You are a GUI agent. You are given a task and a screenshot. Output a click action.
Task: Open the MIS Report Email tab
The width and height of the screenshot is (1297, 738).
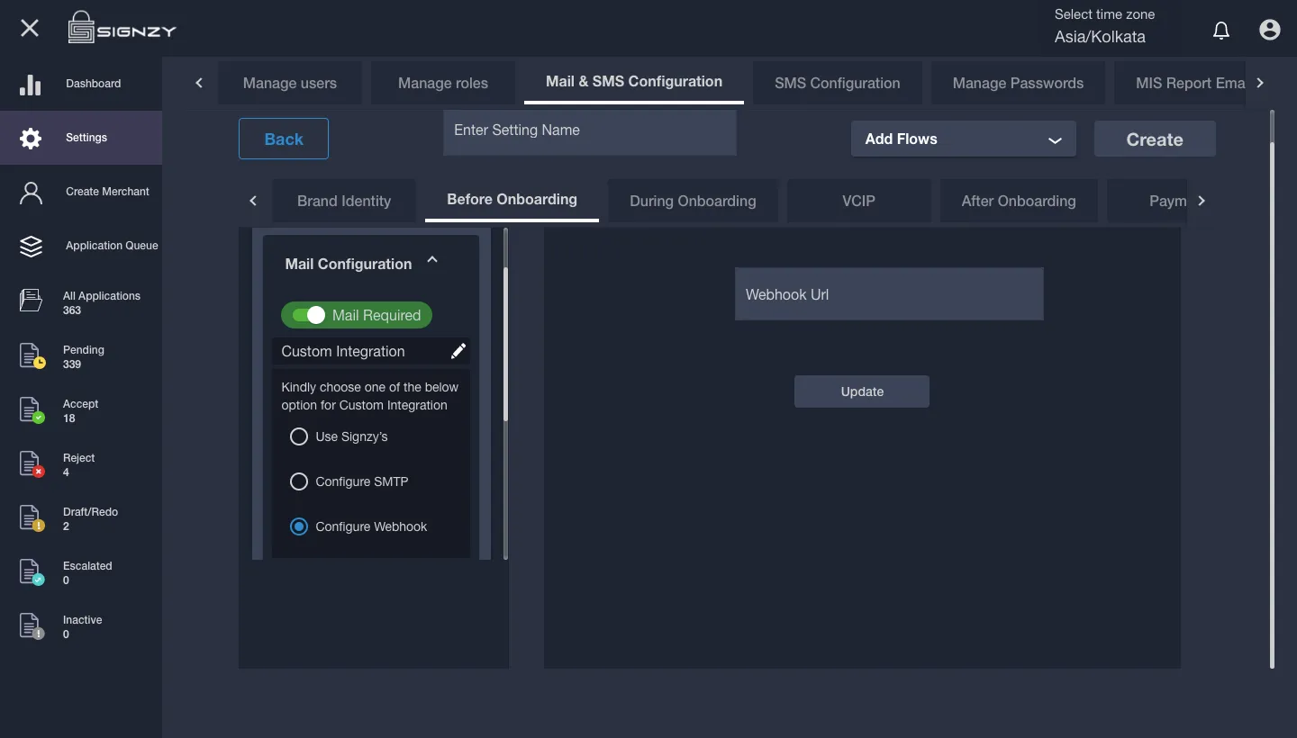coord(1181,83)
